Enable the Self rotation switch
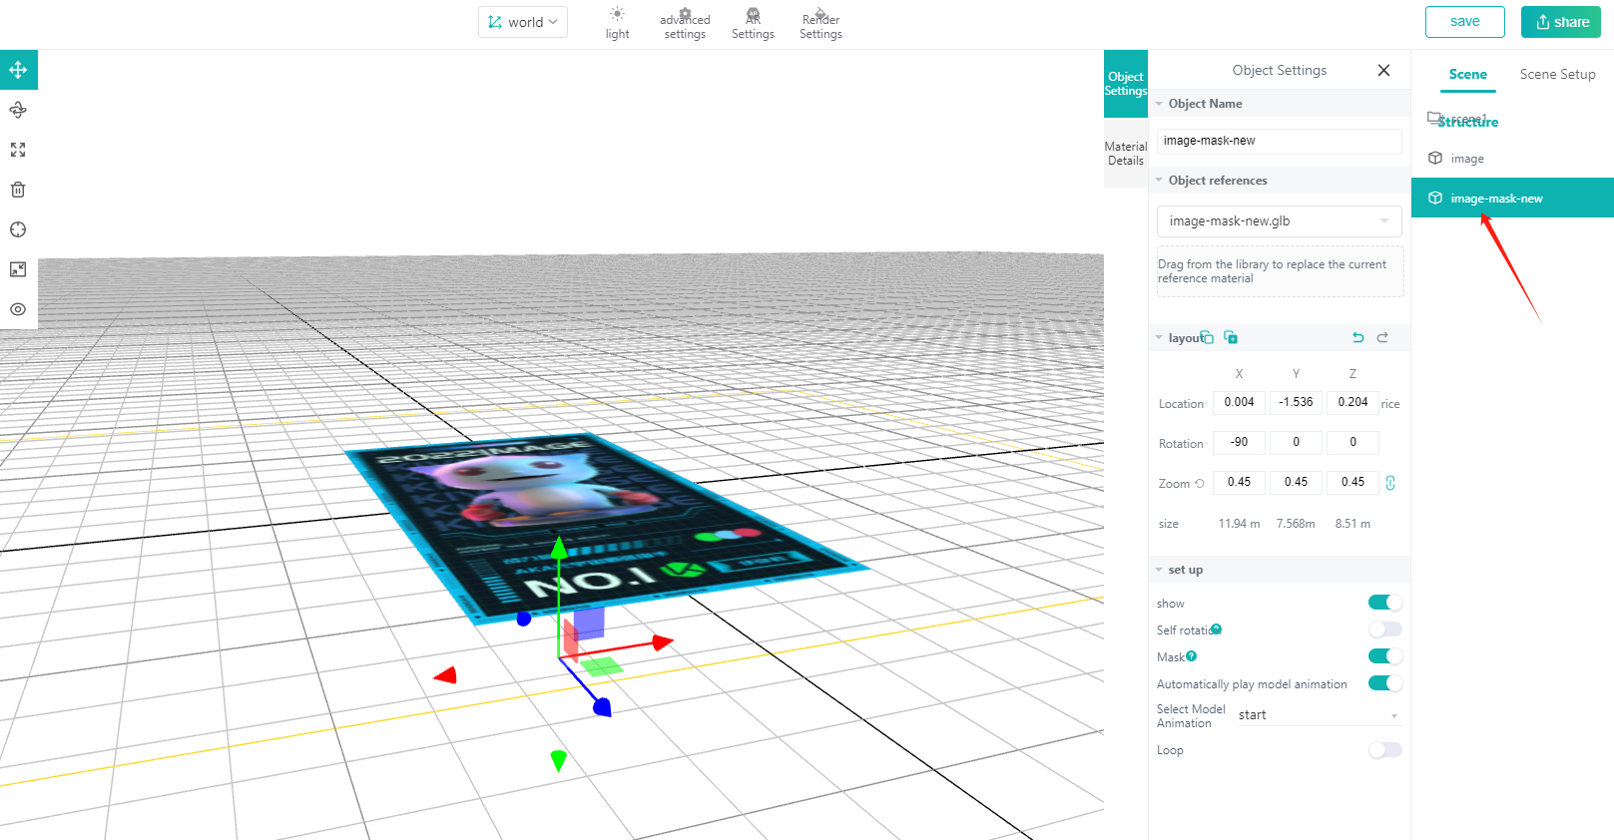 click(1385, 629)
